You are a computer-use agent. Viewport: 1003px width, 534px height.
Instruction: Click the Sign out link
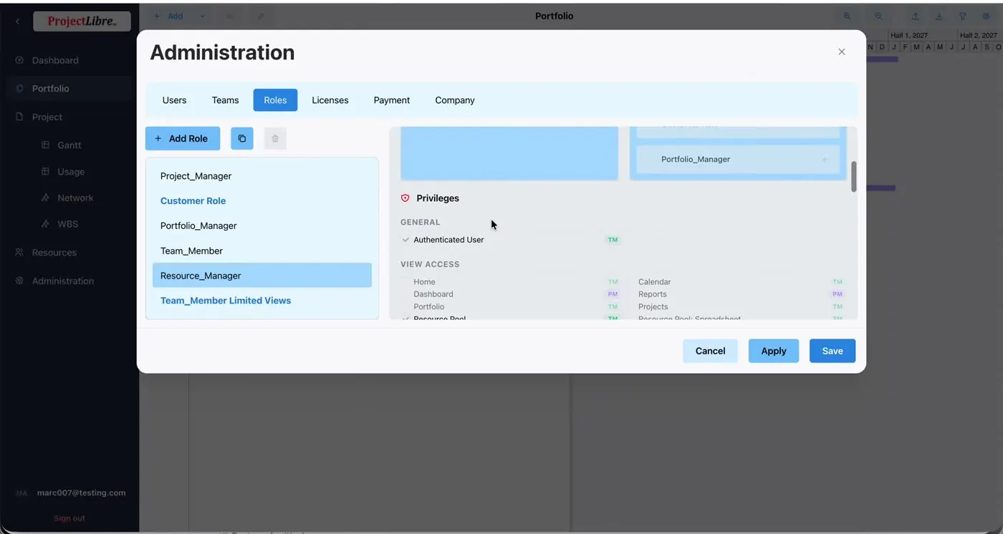[69, 518]
